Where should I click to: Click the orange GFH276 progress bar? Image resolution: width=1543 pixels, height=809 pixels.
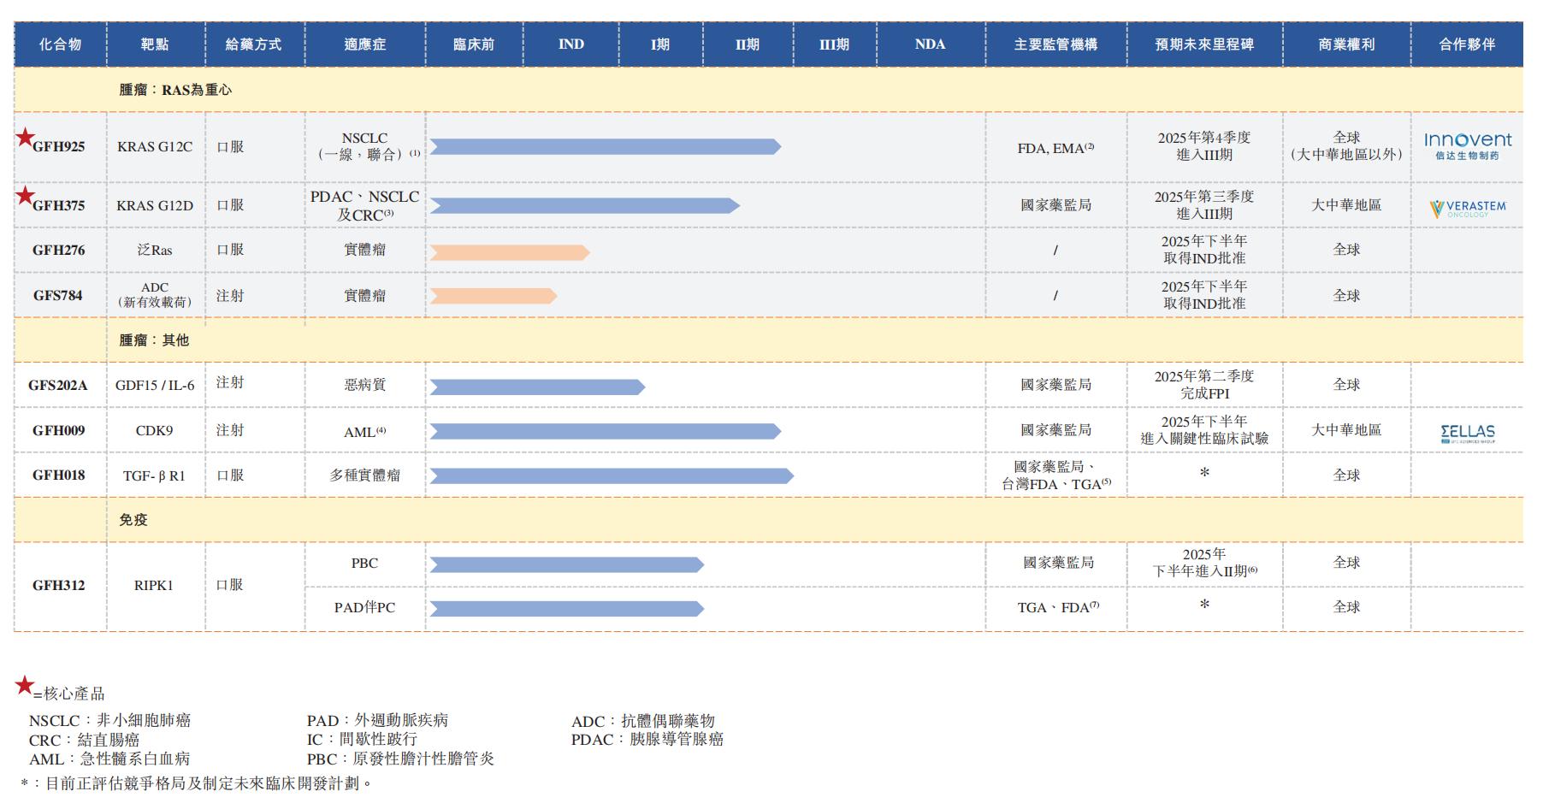point(510,252)
